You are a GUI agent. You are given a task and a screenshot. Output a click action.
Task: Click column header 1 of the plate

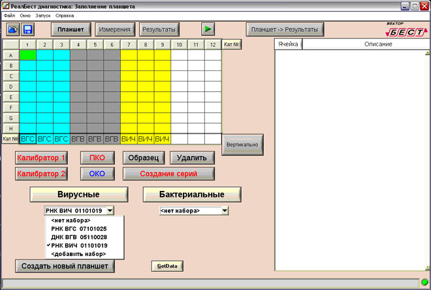[x=27, y=45]
